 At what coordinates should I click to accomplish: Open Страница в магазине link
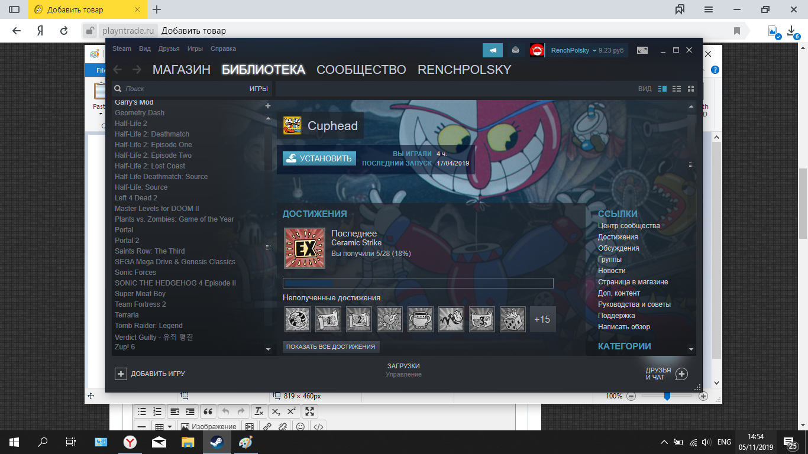[633, 282]
